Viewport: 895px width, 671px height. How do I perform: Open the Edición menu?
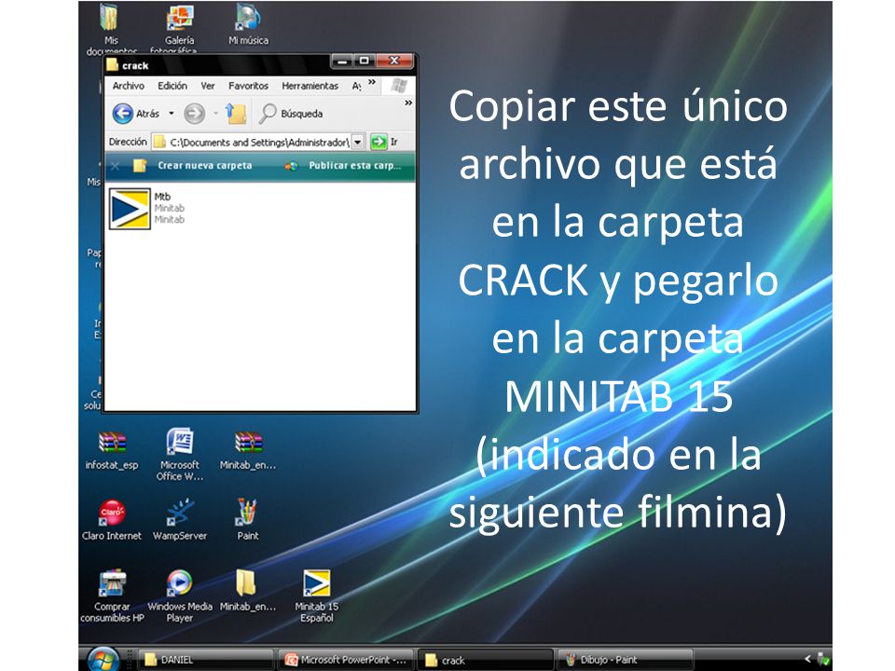click(x=172, y=86)
